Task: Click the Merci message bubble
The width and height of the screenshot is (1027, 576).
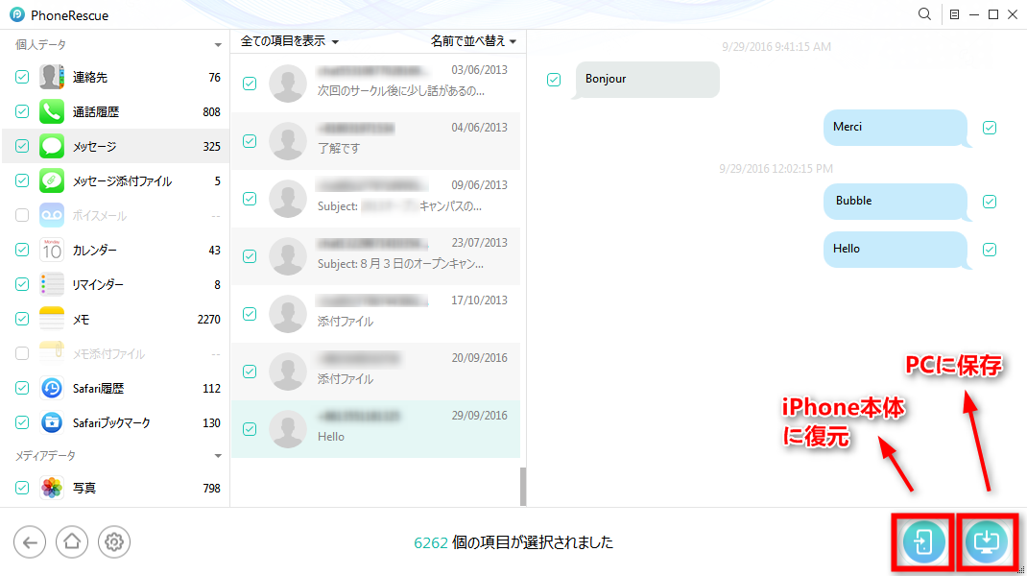Action: click(897, 128)
